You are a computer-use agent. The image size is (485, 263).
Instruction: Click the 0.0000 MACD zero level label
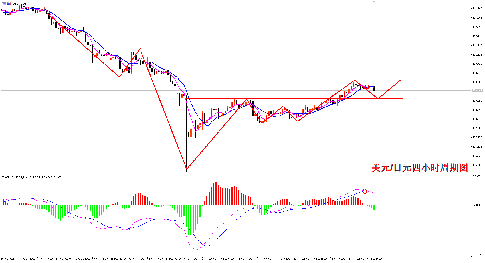[477, 205]
